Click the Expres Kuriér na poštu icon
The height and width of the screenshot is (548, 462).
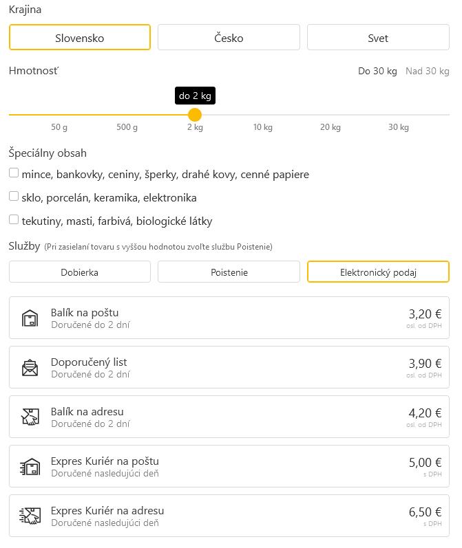pyautogui.click(x=30, y=467)
